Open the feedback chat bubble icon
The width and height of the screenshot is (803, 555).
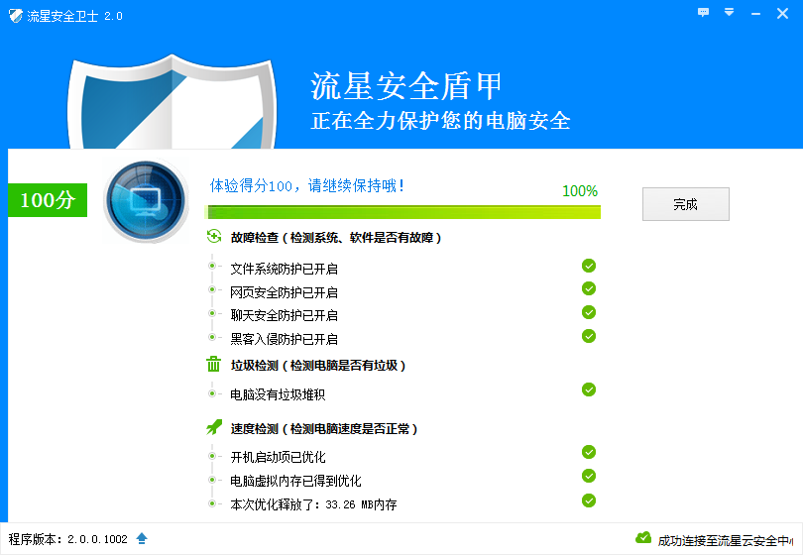(x=704, y=12)
